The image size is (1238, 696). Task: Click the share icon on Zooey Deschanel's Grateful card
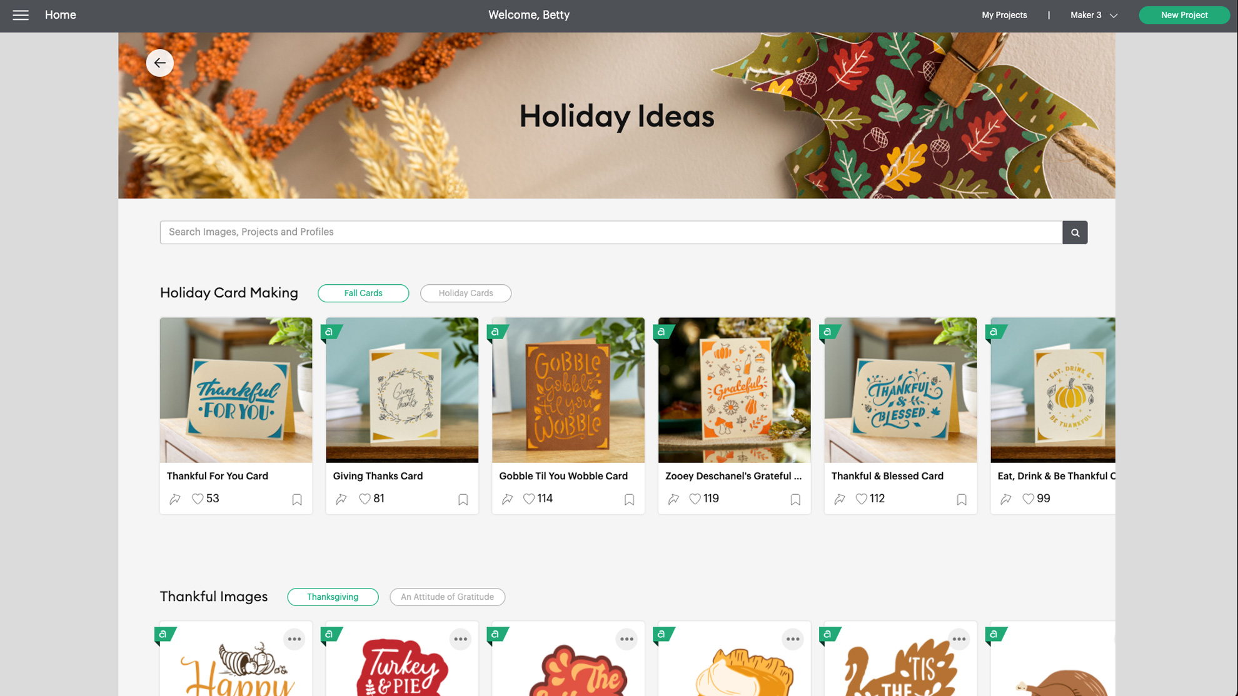click(x=674, y=498)
